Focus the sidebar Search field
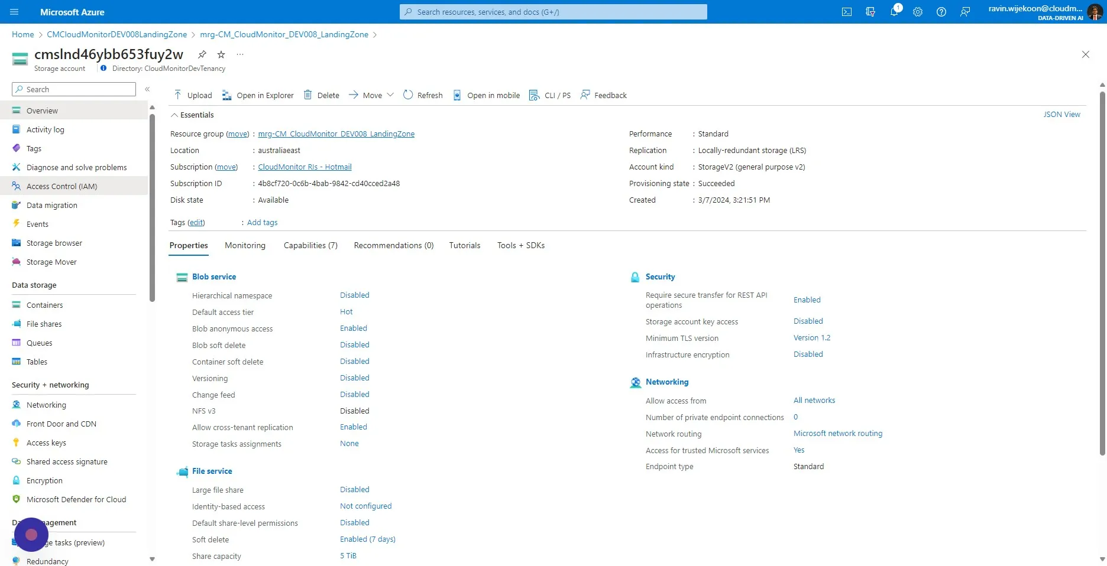This screenshot has width=1107, height=566. tap(74, 89)
